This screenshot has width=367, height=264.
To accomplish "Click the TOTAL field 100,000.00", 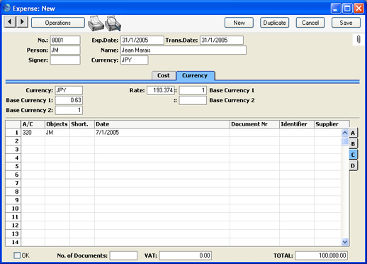I will pos(321,255).
